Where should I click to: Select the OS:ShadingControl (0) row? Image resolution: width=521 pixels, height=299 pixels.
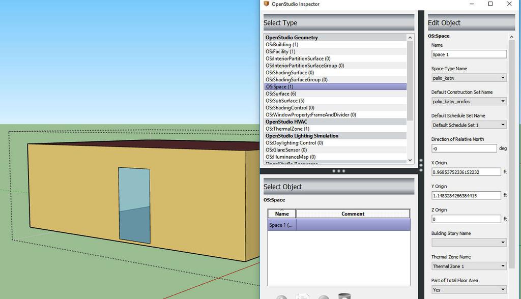click(x=335, y=108)
